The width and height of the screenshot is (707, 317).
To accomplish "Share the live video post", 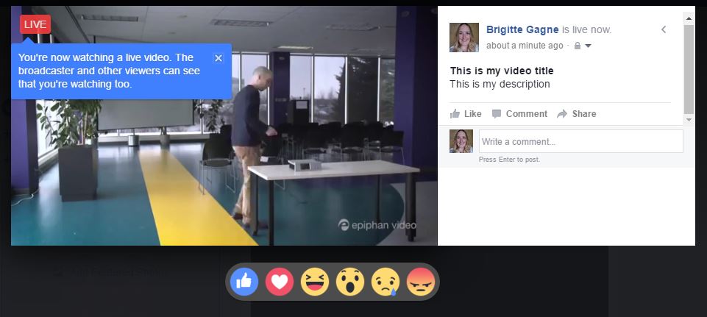I will tap(576, 114).
